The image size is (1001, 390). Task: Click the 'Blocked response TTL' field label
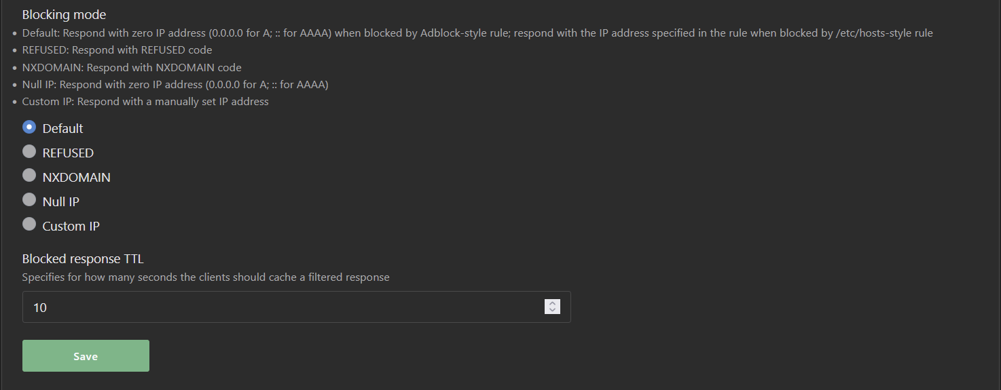[x=83, y=259]
